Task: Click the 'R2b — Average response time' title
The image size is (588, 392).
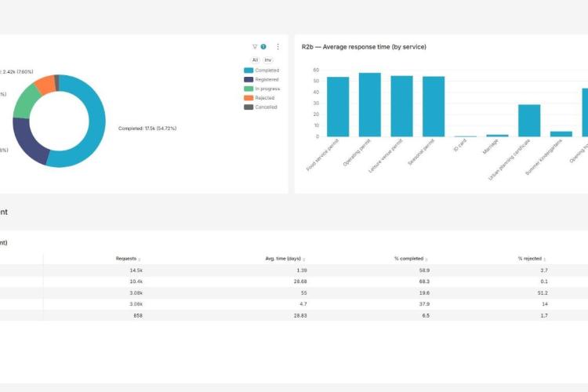Action: [364, 47]
